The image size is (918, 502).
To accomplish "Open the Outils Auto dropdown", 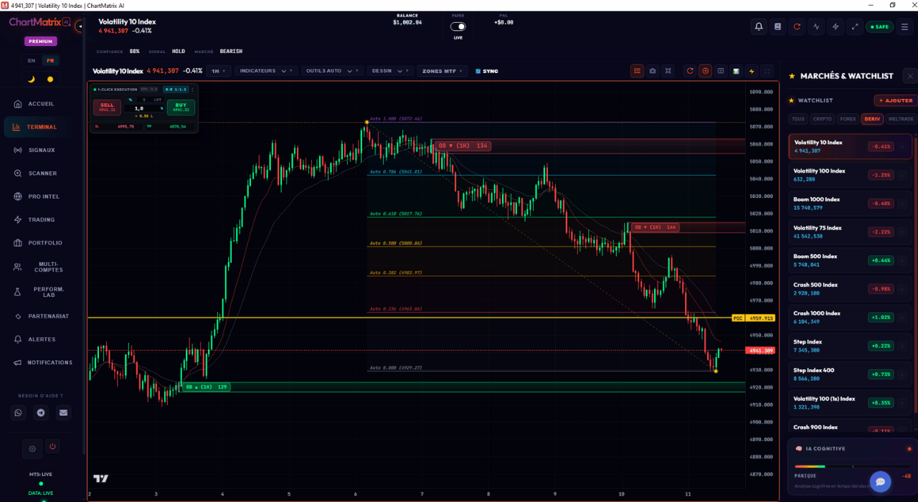I will point(332,71).
